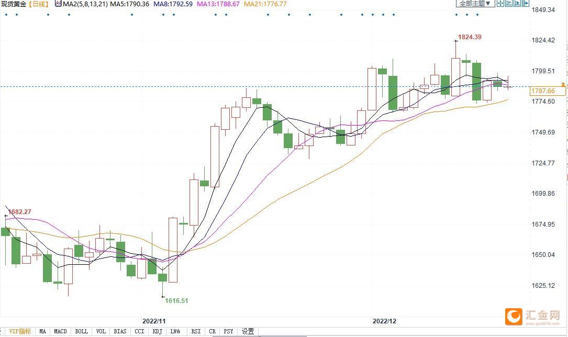Click the 1849.34 price axis value
Image resolution: width=568 pixels, height=337 pixels.
point(543,10)
